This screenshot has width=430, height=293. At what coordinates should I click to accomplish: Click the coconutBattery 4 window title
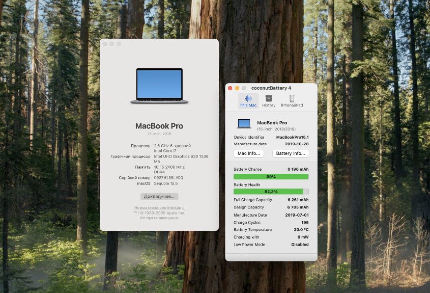coord(271,88)
